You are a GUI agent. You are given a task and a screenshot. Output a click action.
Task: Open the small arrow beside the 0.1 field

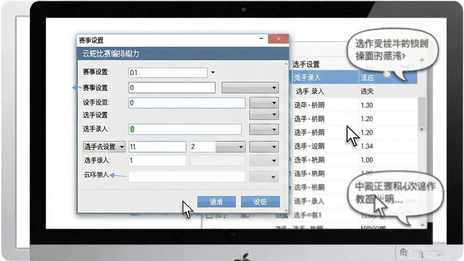(x=213, y=72)
